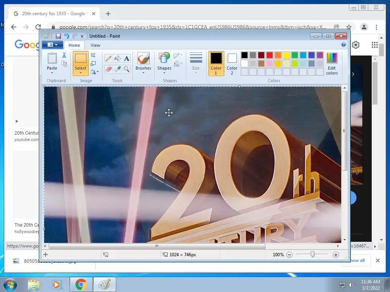
Task: Activate the Eraser tool
Action: (109, 69)
